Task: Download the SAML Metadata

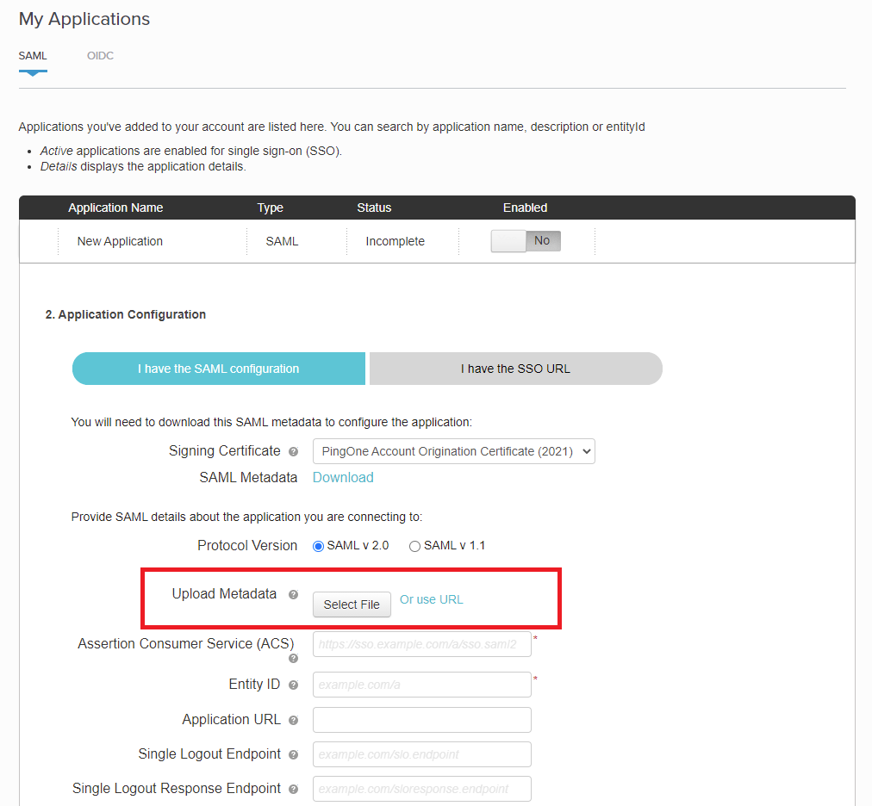Action: pyautogui.click(x=343, y=477)
